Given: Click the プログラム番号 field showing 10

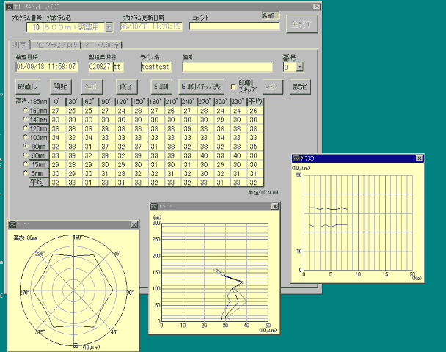Looking at the screenshot, I should coord(34,27).
